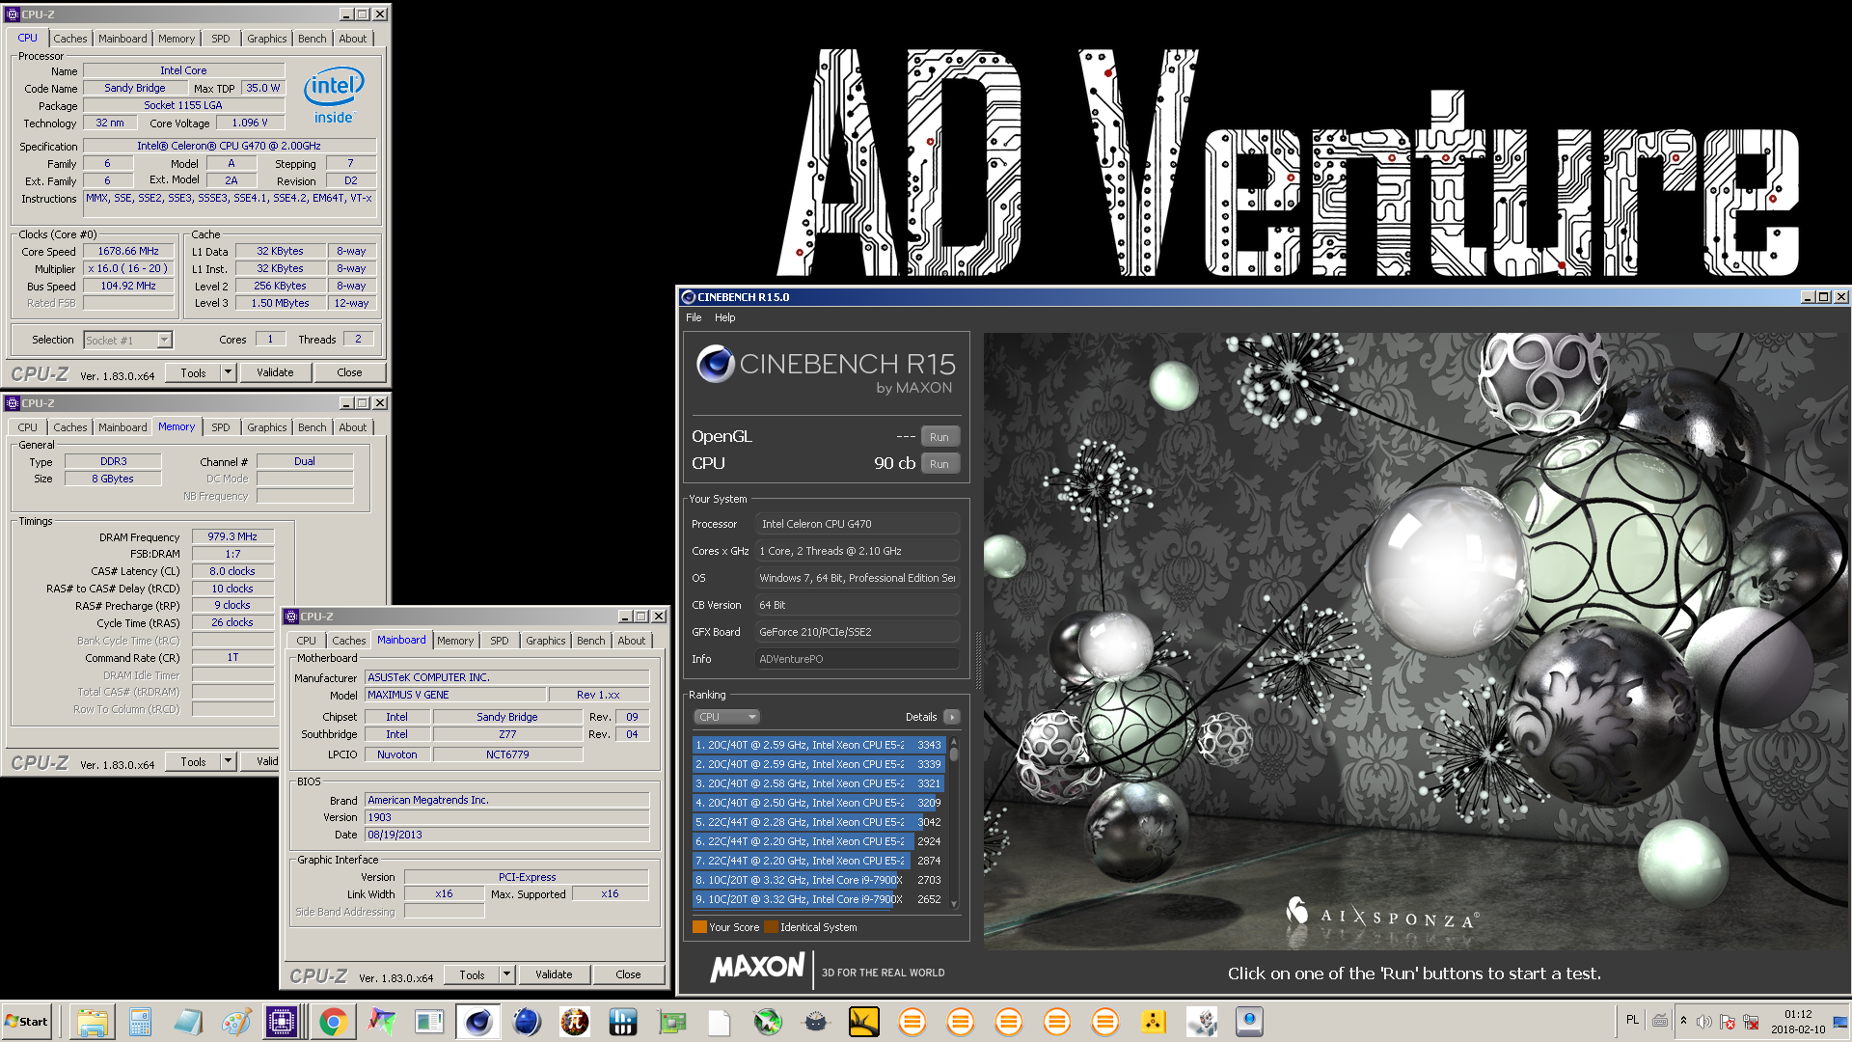The height and width of the screenshot is (1042, 1852).
Task: Select Bench tab in Mainboard CPU-Z window
Action: pos(591,641)
